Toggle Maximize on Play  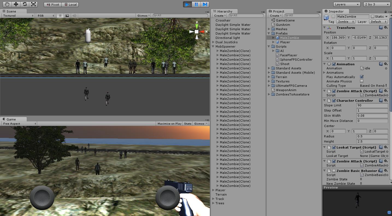coord(169,124)
